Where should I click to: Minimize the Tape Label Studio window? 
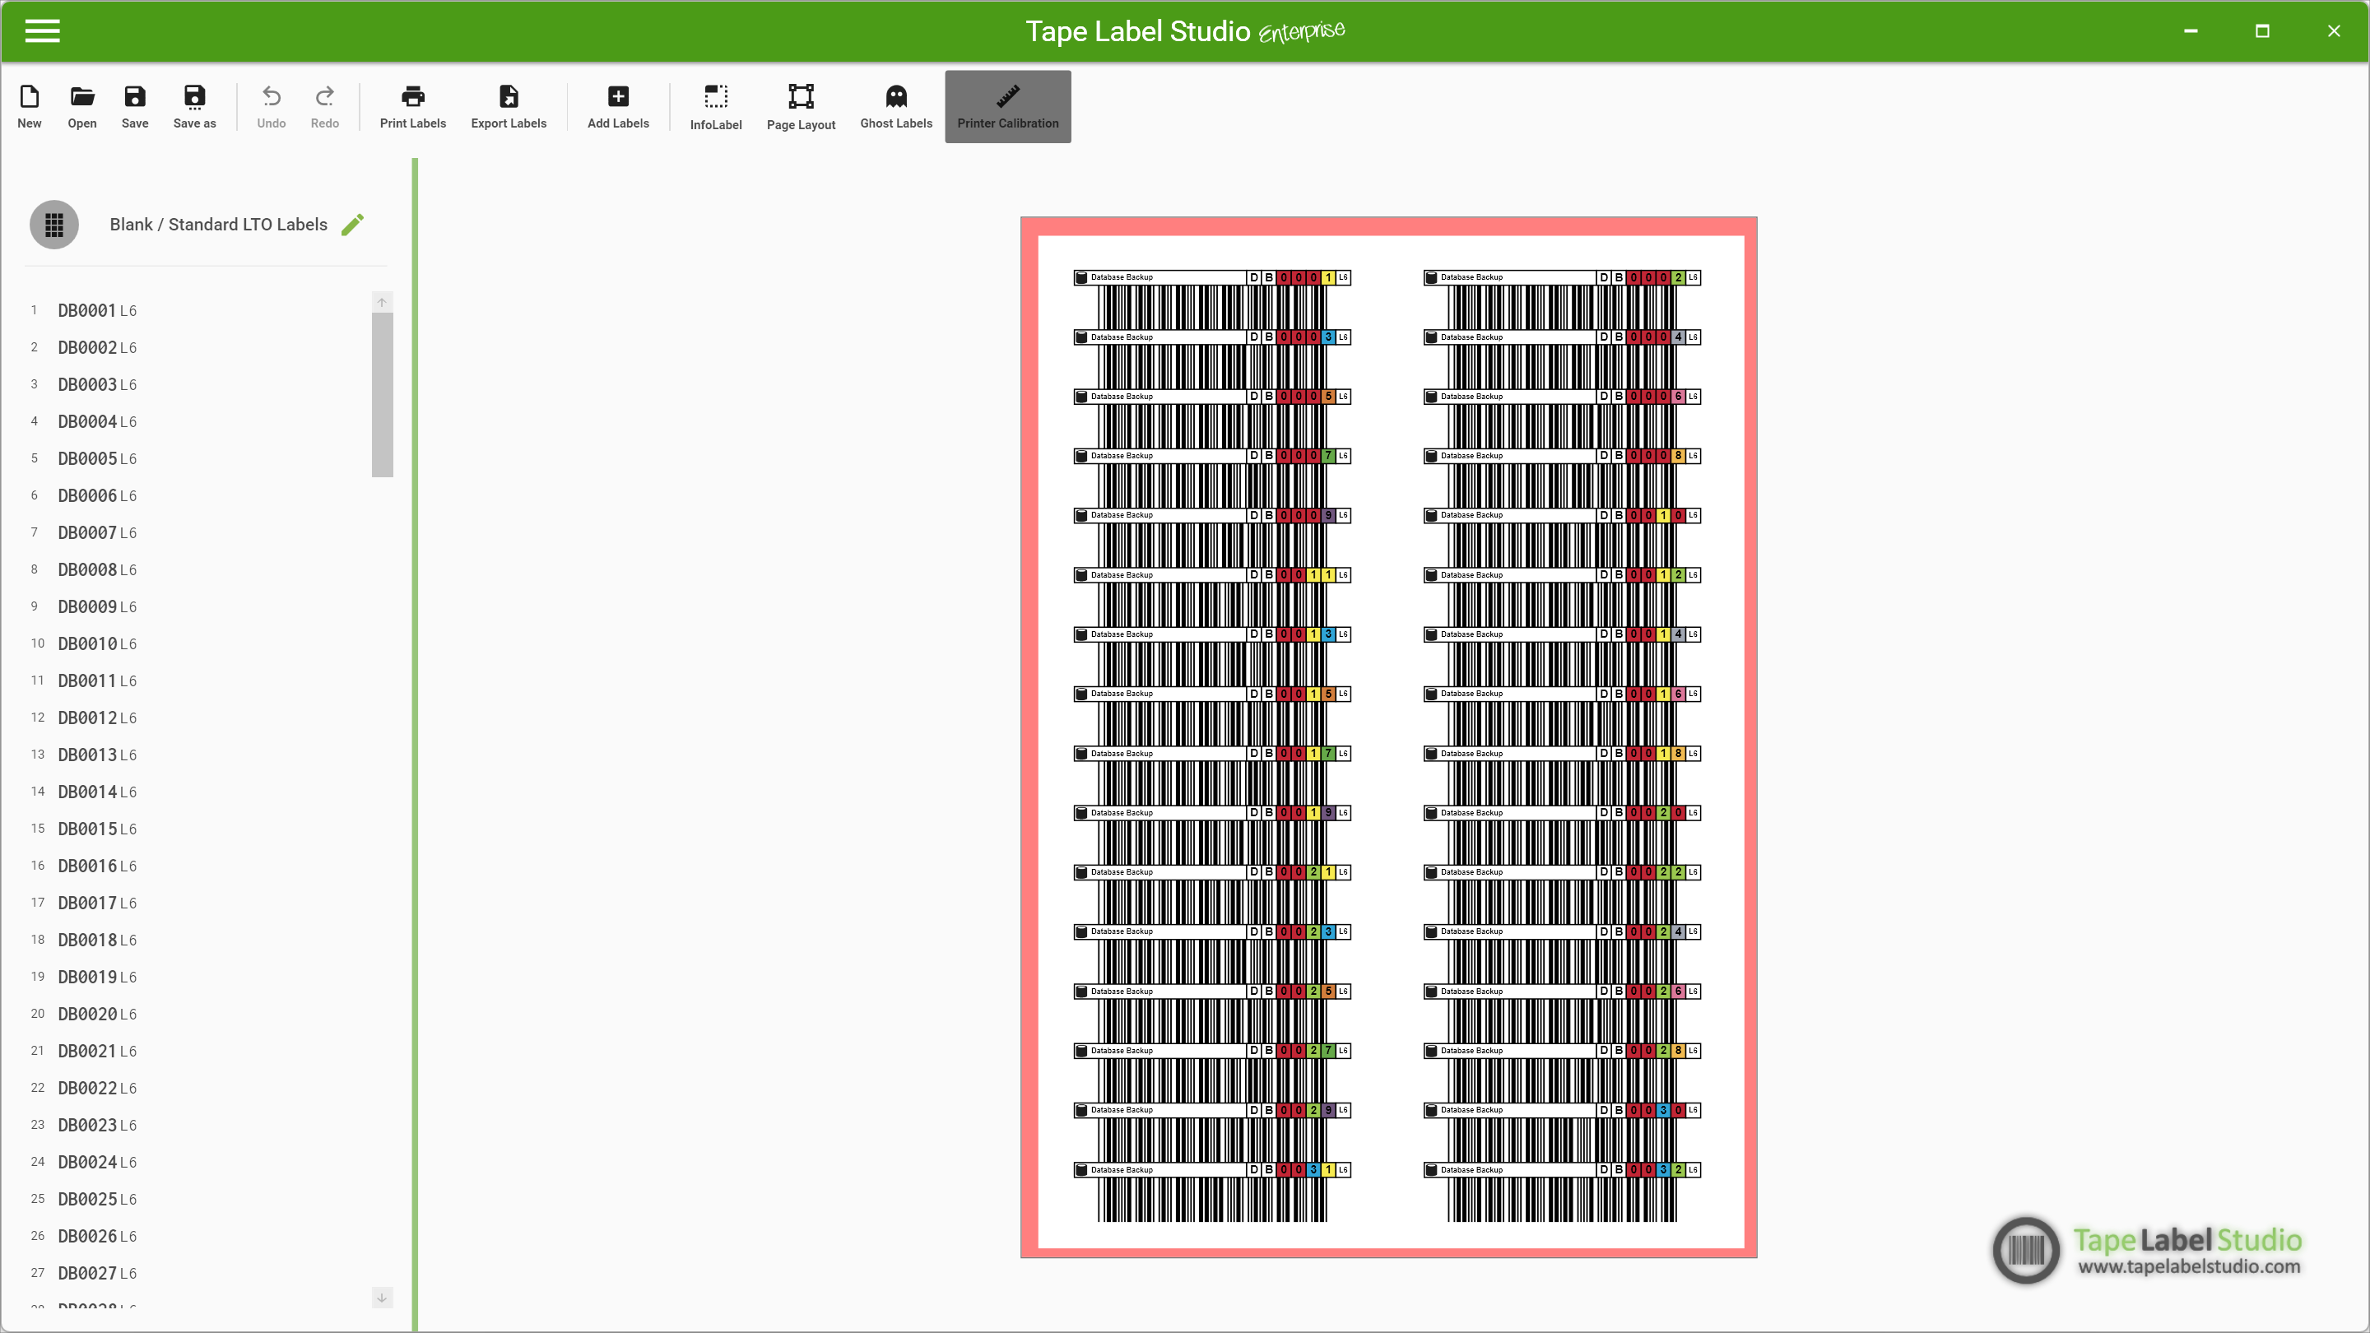(2191, 31)
